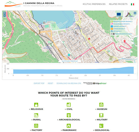Zoom out on the map
The image size is (139, 132).
[x=5, y=16]
